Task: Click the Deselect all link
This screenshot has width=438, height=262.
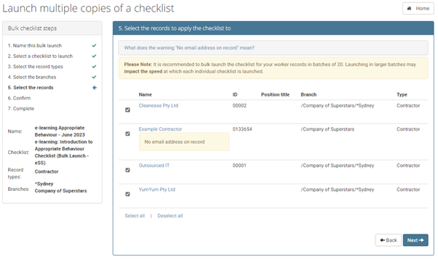Action: coord(170,216)
